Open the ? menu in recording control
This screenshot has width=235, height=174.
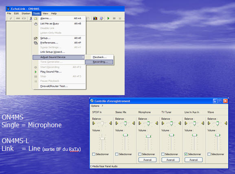pyautogui.click(x=102, y=106)
